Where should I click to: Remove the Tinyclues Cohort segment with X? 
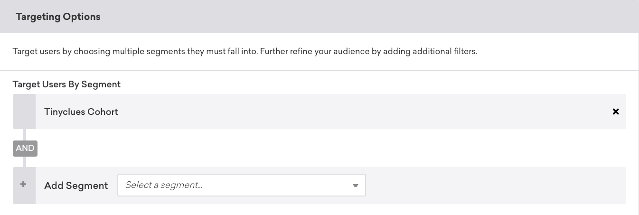tap(616, 112)
